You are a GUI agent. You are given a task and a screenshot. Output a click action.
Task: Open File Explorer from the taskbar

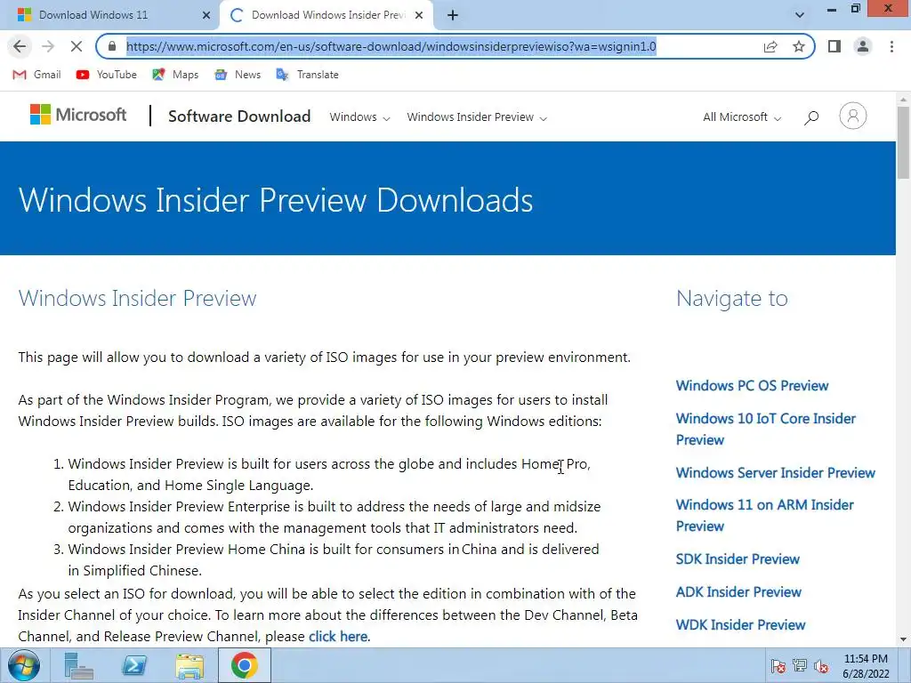(x=190, y=666)
